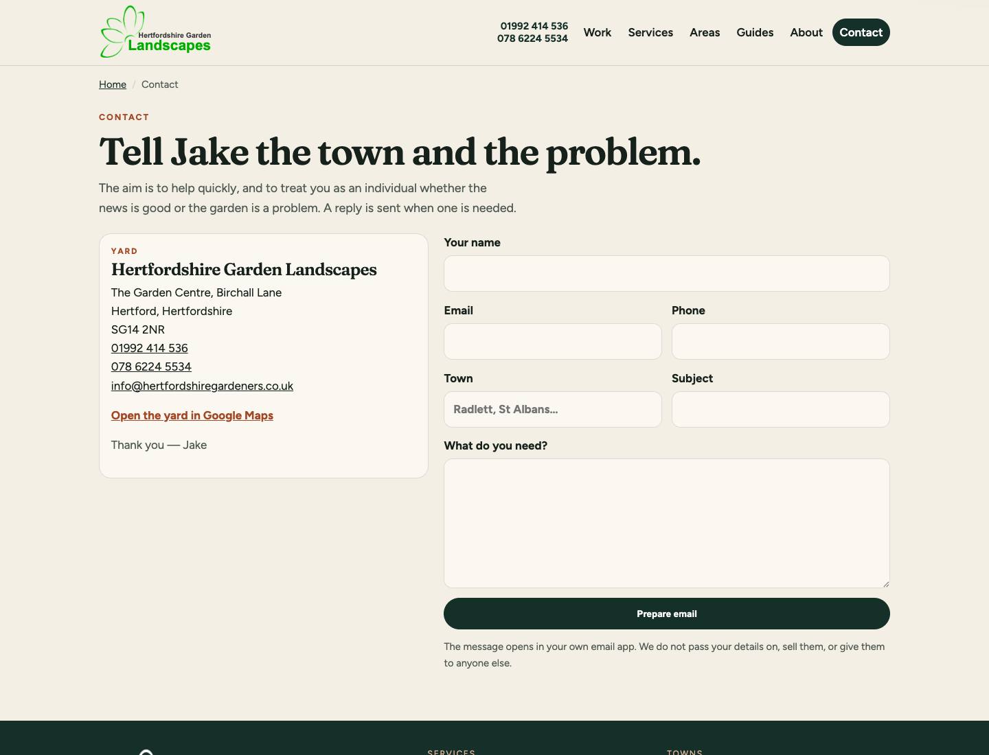Open the yard in Google Maps
This screenshot has width=989, height=755.
192,415
